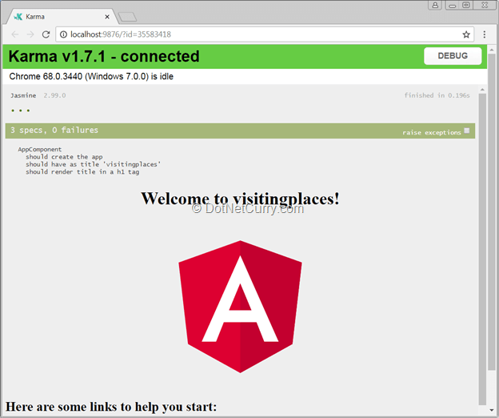Minimize the Chrome window
The width and height of the screenshot is (499, 418).
click(453, 5)
